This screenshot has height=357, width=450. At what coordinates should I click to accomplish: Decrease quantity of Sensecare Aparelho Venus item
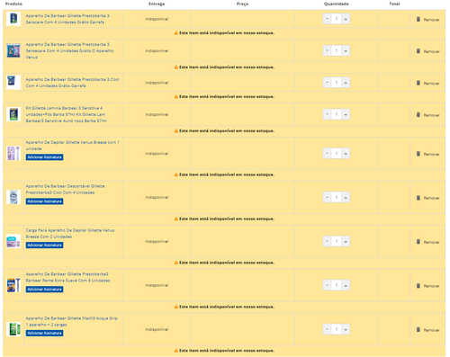point(327,50)
